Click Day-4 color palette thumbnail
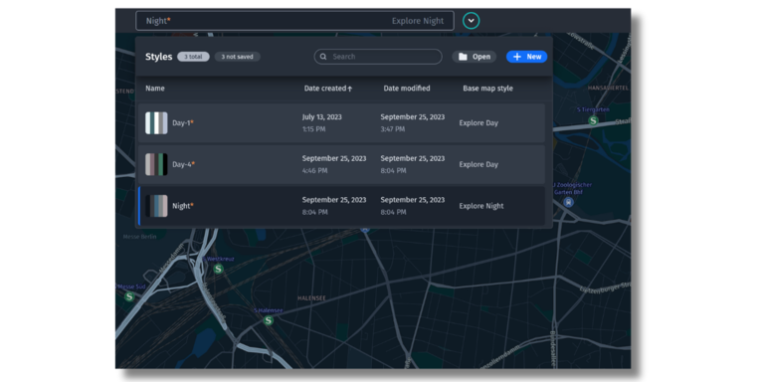Image resolution: width=764 pixels, height=382 pixels. tap(156, 165)
